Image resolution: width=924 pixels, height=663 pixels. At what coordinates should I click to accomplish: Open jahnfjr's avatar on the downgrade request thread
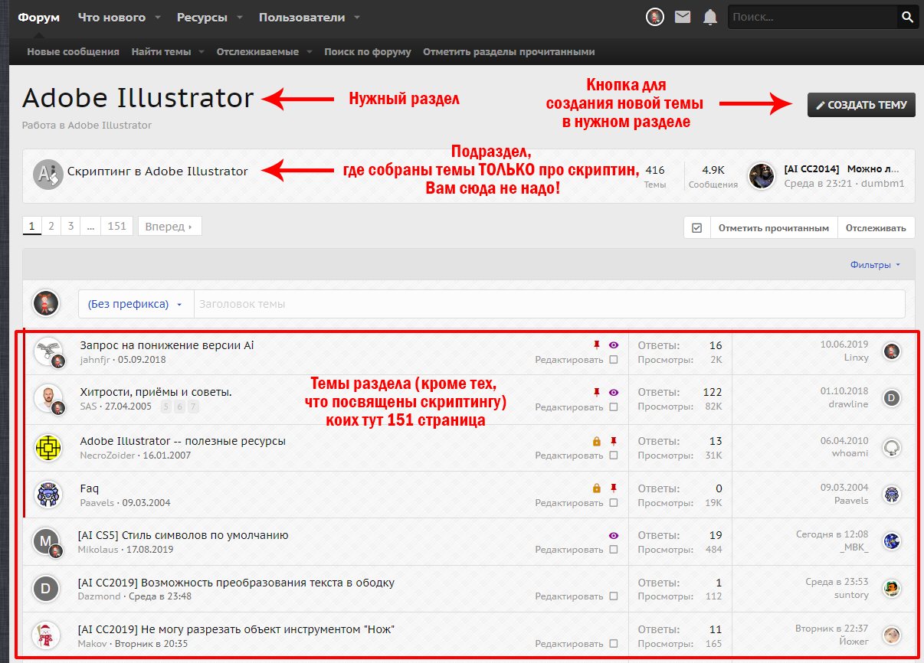click(x=48, y=351)
